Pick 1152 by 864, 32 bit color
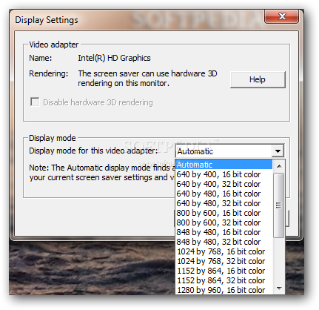Screen dimensions: 319x310 [224, 280]
